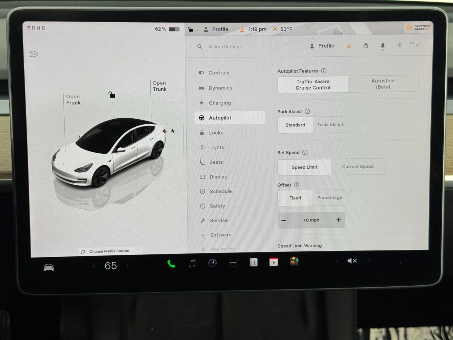Image resolution: width=453 pixels, height=340 pixels.
Task: Open the calendar app icon
Action: pyautogui.click(x=273, y=262)
